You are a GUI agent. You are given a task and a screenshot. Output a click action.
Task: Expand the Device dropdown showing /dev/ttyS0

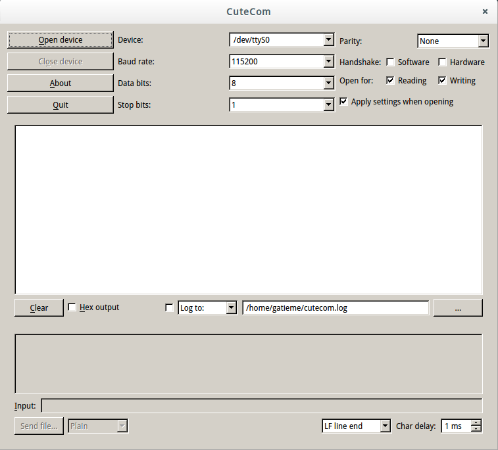(329, 40)
